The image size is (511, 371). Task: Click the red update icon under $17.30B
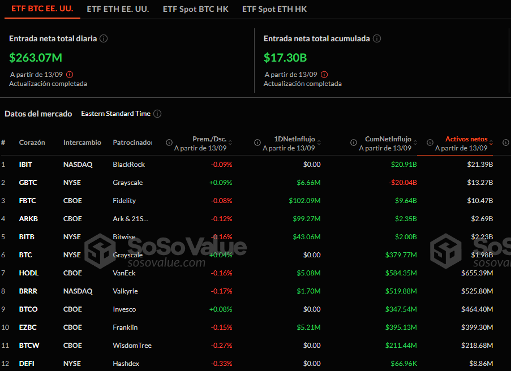[x=323, y=74]
